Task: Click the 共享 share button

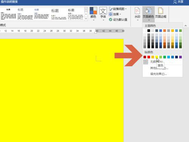Action: point(178,2)
